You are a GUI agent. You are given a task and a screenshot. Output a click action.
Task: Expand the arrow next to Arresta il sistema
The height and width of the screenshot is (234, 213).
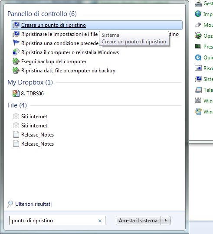point(166,221)
